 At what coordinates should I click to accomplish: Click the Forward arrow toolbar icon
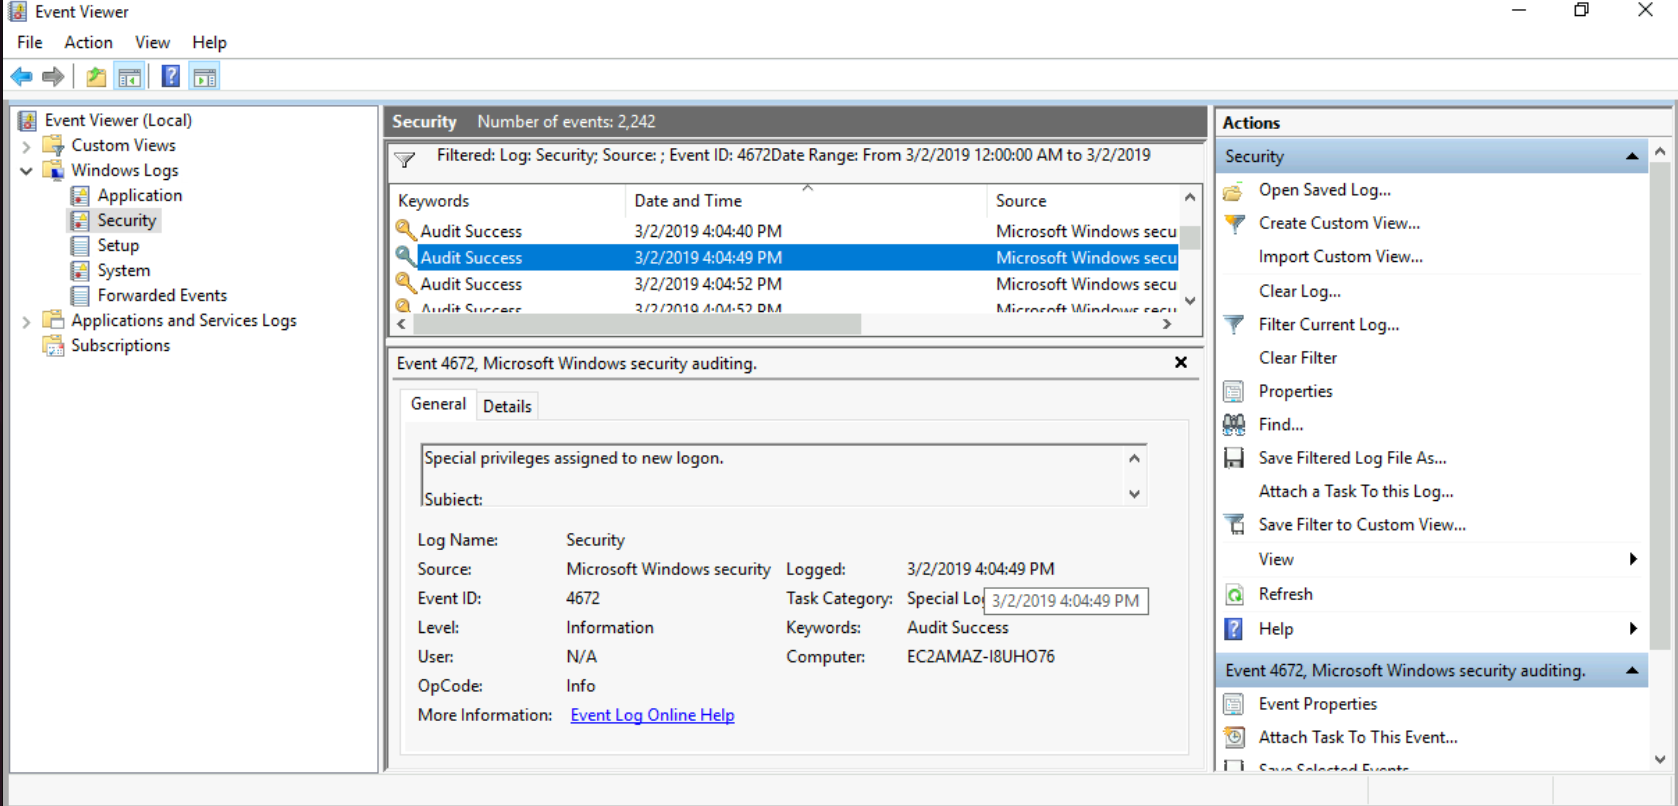pos(53,77)
